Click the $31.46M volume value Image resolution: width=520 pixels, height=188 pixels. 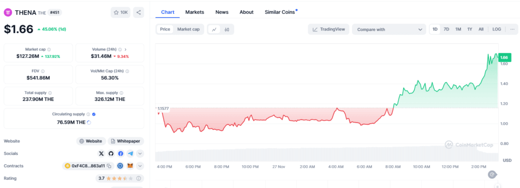point(101,56)
